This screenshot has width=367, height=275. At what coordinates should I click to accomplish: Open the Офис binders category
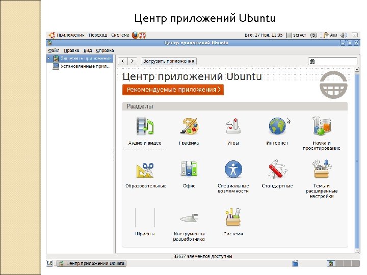point(189,175)
